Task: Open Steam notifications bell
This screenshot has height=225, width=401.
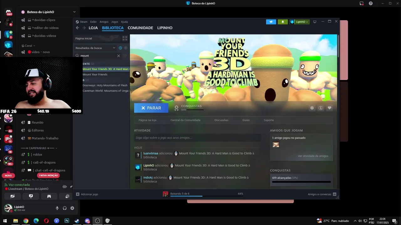Action: 283,22
